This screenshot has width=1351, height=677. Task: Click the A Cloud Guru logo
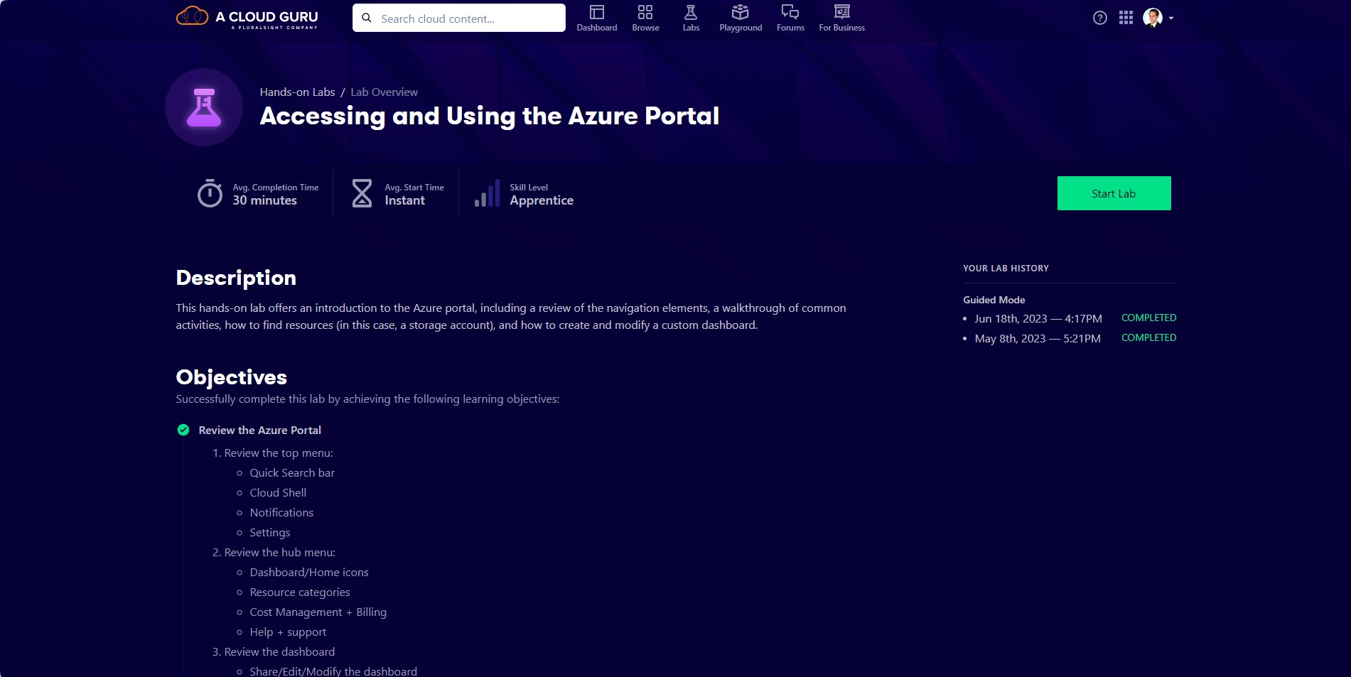point(247,17)
